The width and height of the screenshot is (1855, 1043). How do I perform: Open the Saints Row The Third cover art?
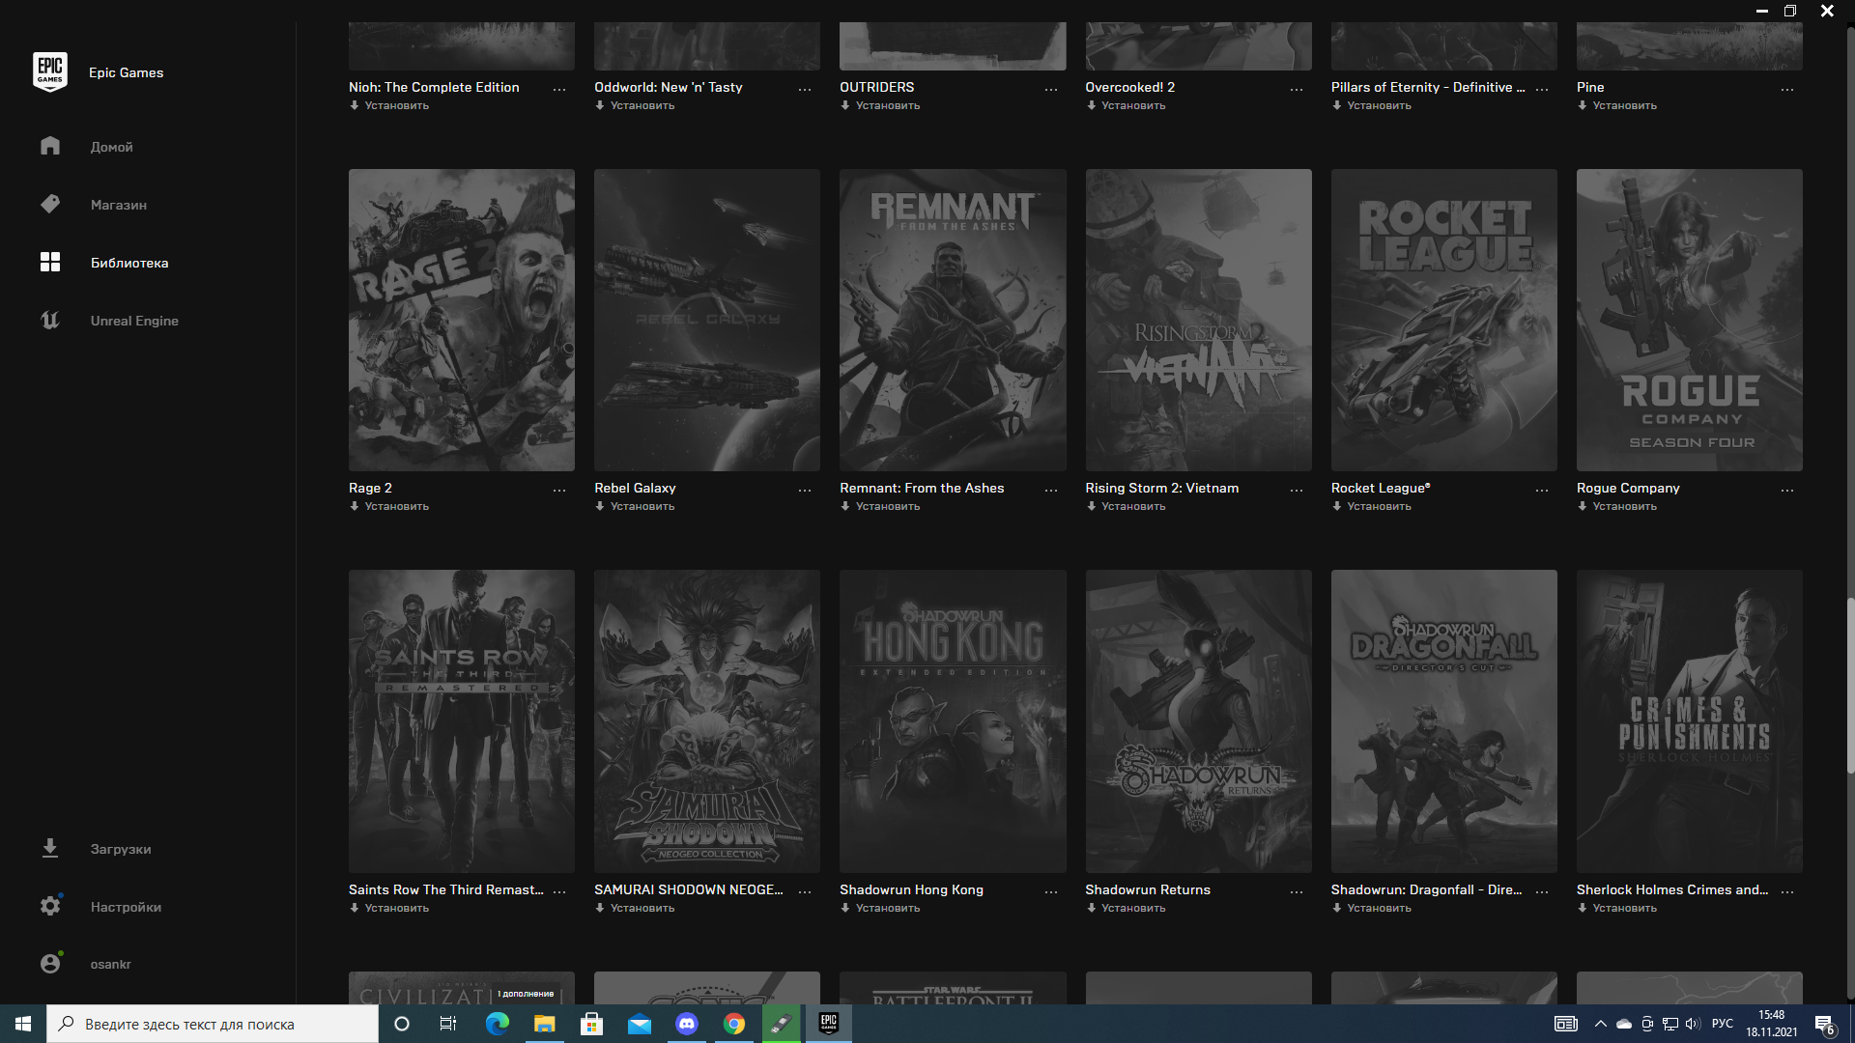[461, 720]
